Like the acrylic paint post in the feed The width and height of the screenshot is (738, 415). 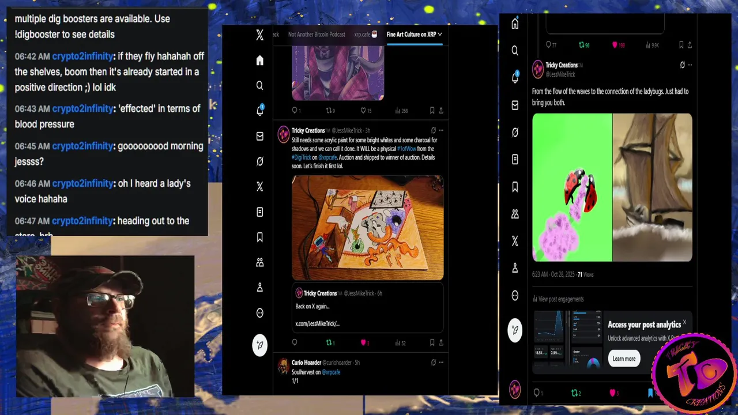(x=364, y=342)
